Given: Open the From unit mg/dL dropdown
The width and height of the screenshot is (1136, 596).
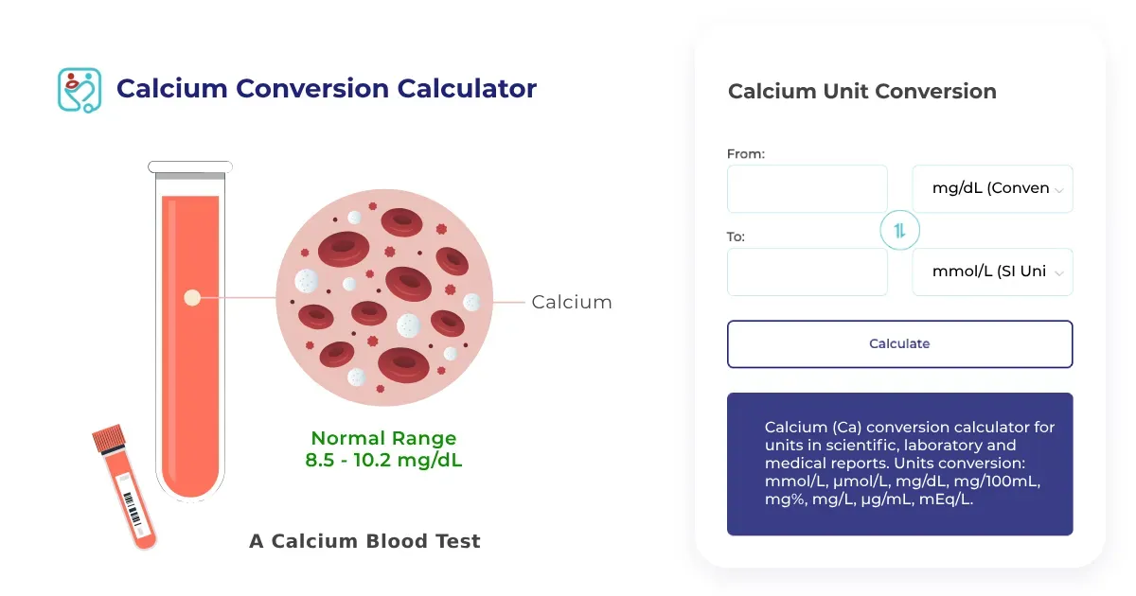Looking at the screenshot, I should (x=990, y=188).
